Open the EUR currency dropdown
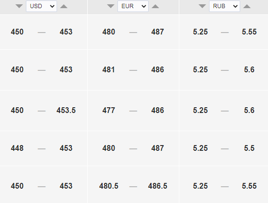 [133, 6]
